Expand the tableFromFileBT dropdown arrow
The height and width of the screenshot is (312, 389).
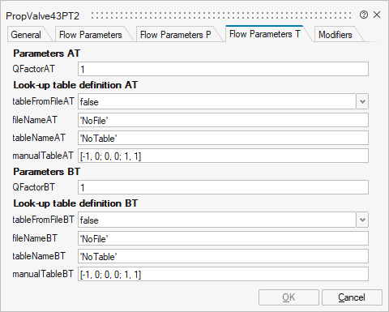362,220
